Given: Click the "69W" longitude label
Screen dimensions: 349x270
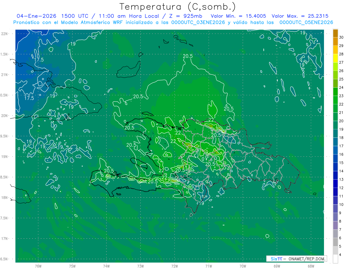Looking at the screenshot, I should coord(277,266).
